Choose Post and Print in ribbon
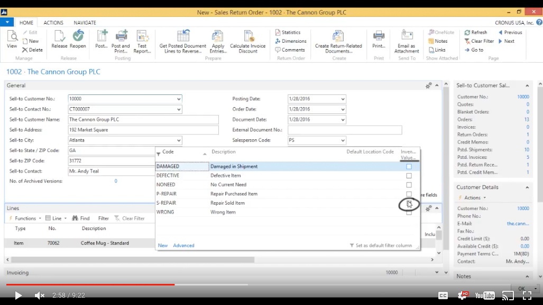This screenshot has height=305, width=543. (121, 42)
